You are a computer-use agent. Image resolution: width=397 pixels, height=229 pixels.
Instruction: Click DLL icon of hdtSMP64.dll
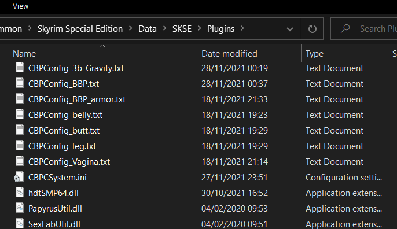tap(20, 193)
